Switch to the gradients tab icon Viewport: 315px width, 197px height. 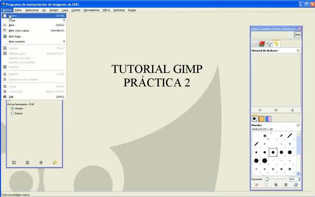(x=268, y=119)
